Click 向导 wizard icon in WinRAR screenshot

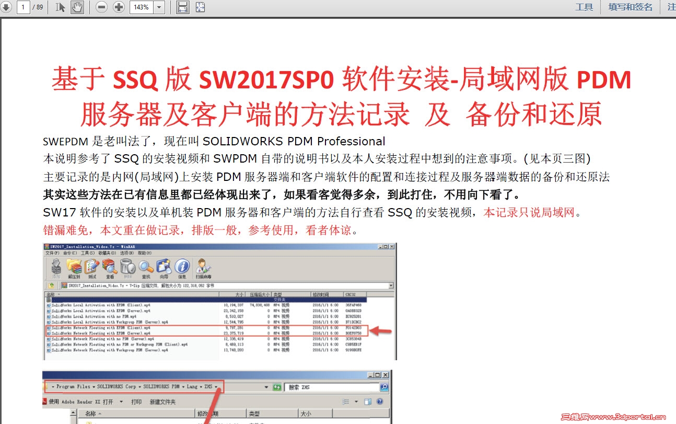click(x=164, y=269)
